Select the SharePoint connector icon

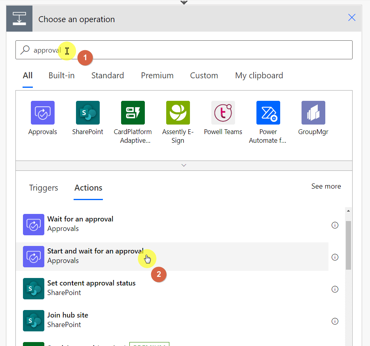(x=88, y=113)
